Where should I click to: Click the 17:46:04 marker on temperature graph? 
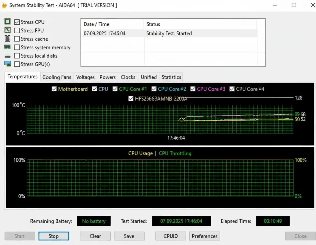176,138
